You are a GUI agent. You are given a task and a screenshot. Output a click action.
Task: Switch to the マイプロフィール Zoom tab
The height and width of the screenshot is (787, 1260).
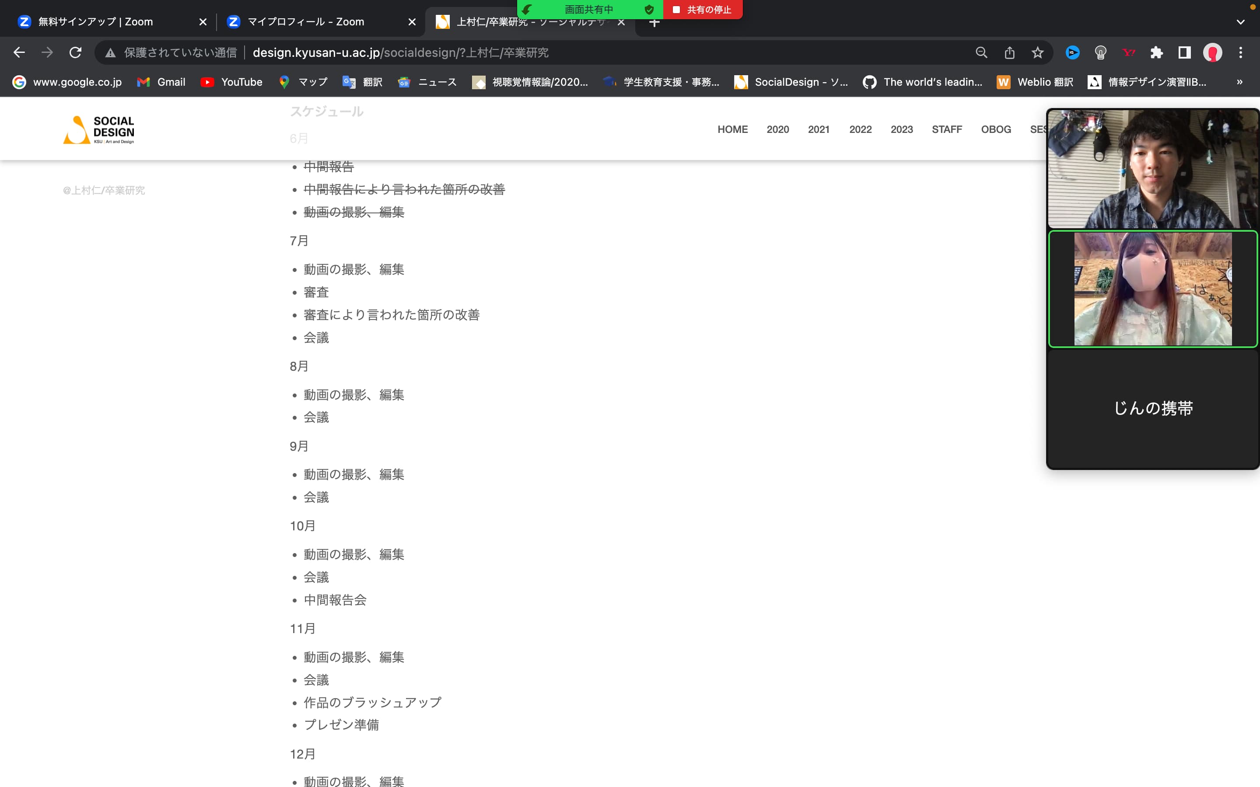tap(306, 22)
